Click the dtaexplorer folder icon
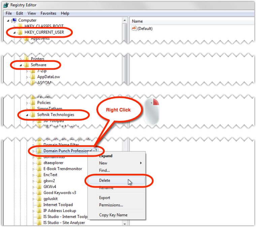256x227 pixels. [x=39, y=163]
